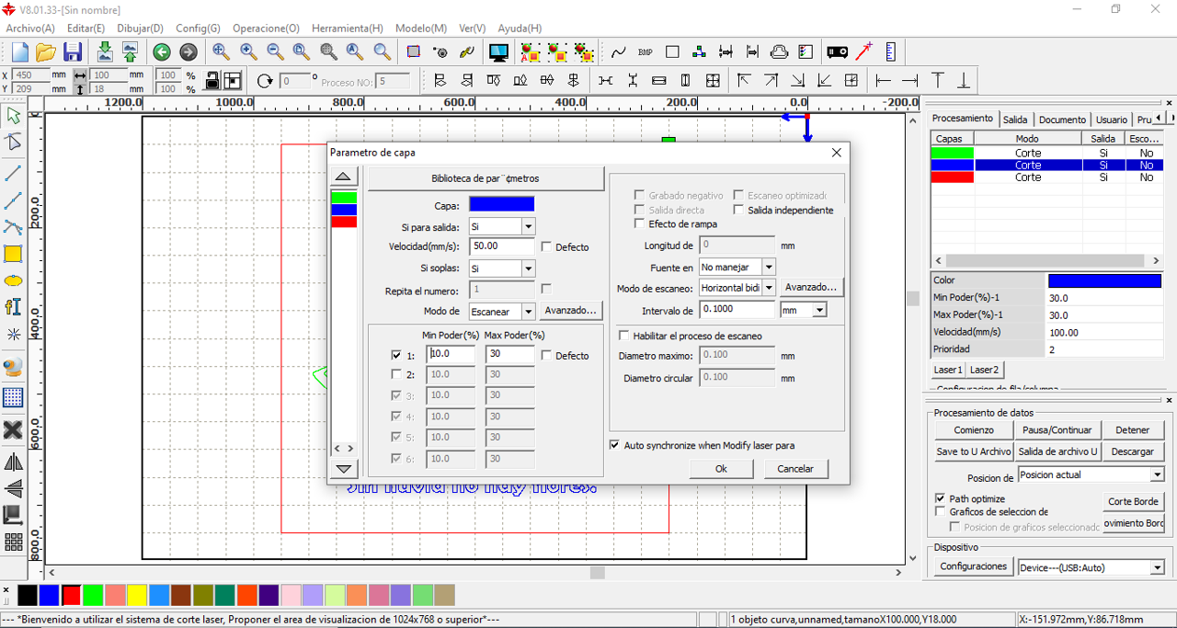
Task: Open the Modo de Escanear dropdown
Action: 528,312
